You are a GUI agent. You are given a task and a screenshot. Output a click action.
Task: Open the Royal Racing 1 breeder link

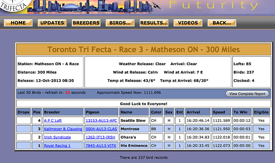(x=57, y=146)
